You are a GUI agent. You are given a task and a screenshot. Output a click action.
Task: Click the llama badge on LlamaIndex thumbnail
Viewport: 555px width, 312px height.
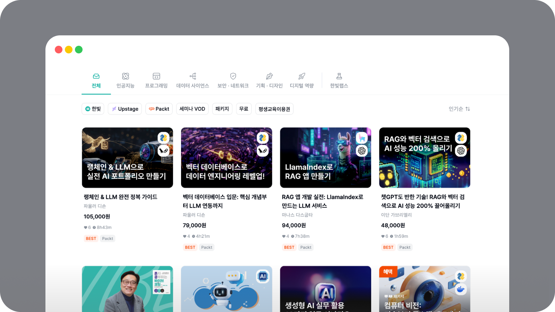[x=362, y=138]
